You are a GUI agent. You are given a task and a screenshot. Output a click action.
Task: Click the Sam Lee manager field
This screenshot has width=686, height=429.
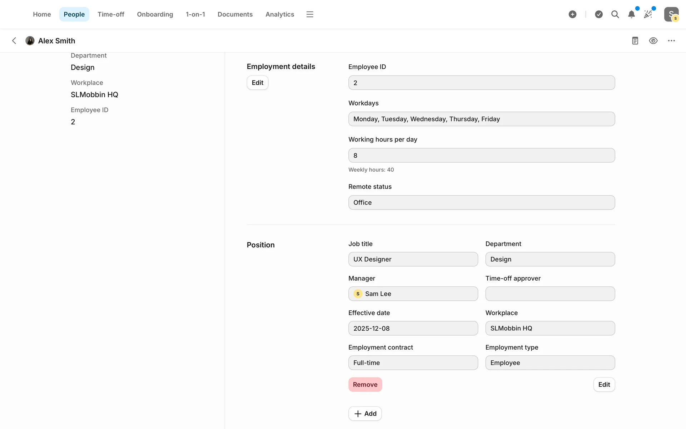tap(413, 294)
